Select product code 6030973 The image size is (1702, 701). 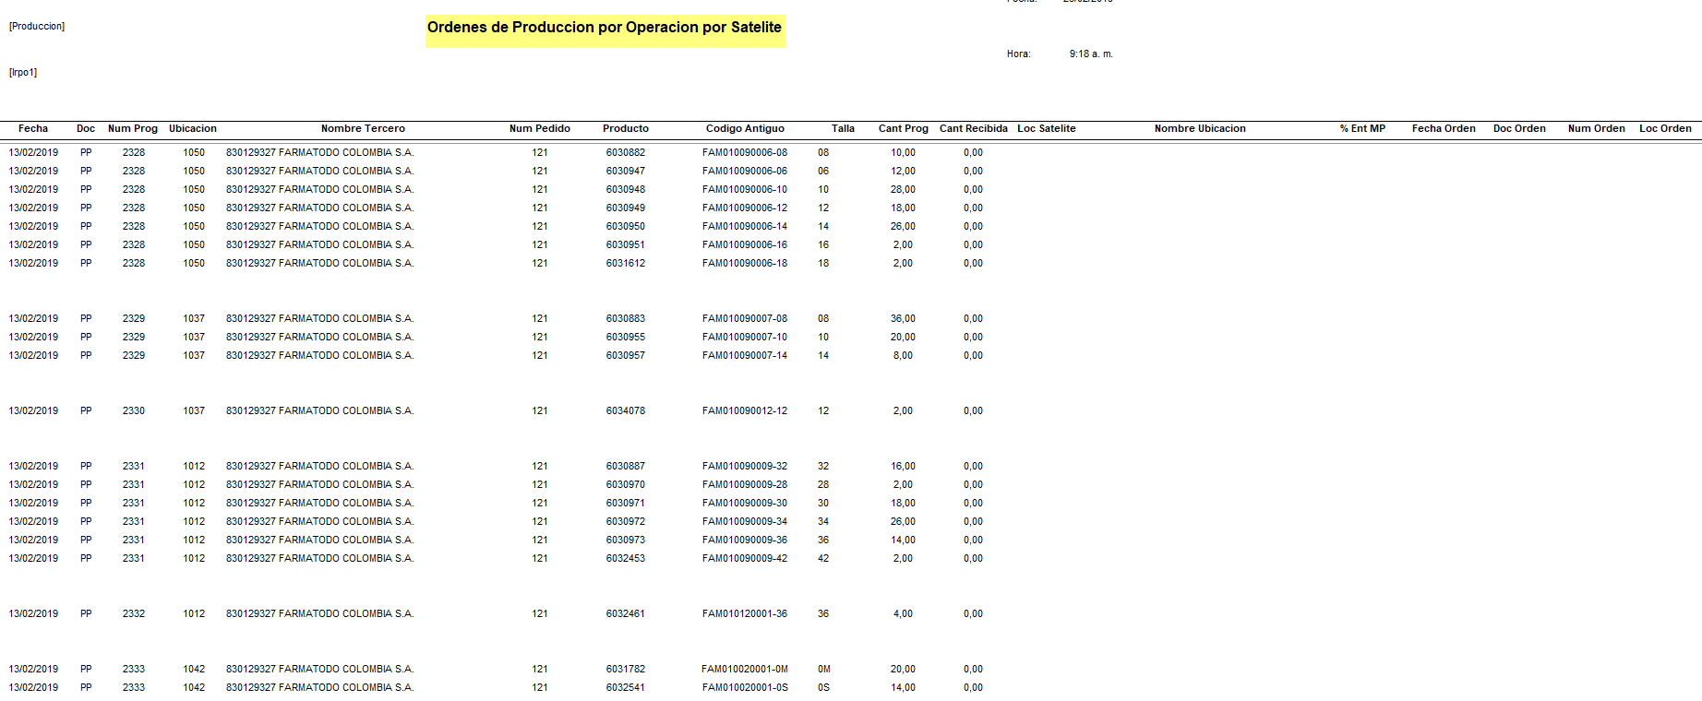(x=626, y=540)
